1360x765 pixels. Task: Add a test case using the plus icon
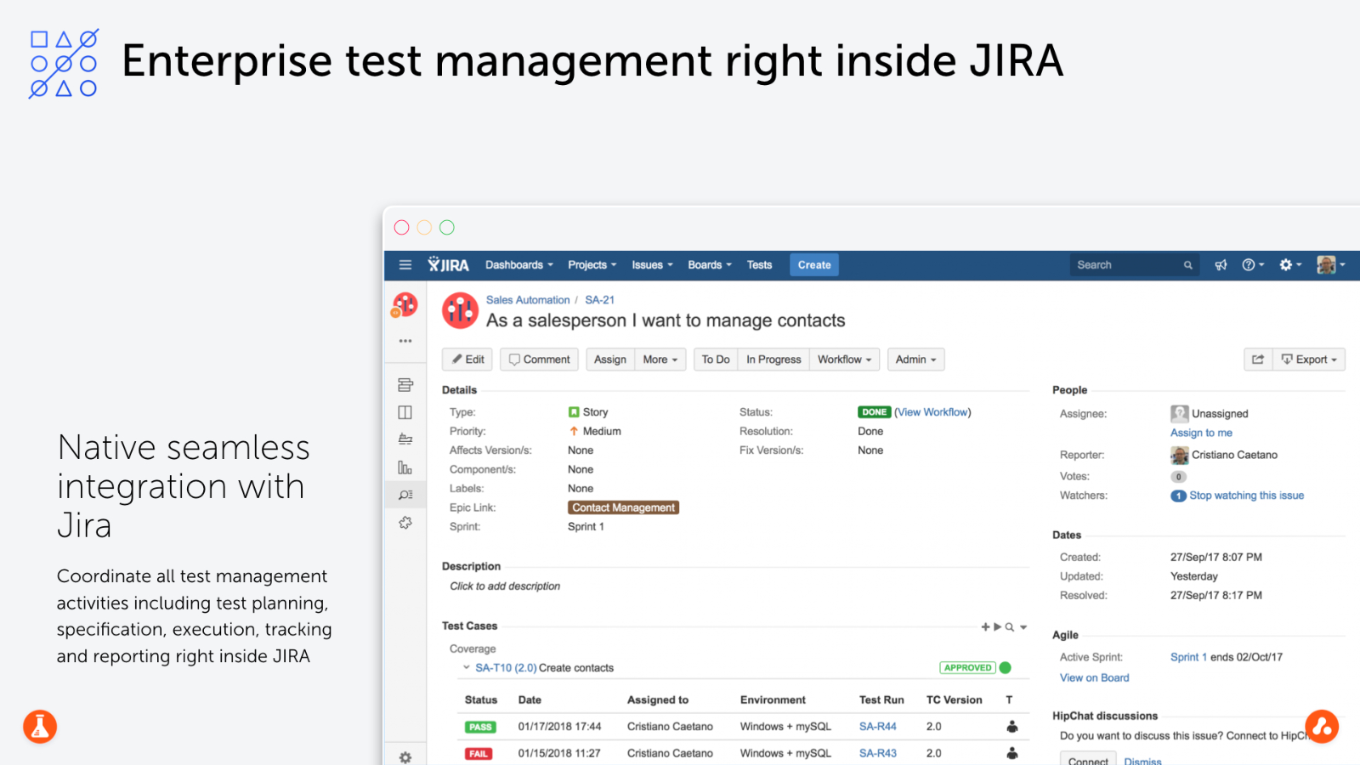[985, 627]
